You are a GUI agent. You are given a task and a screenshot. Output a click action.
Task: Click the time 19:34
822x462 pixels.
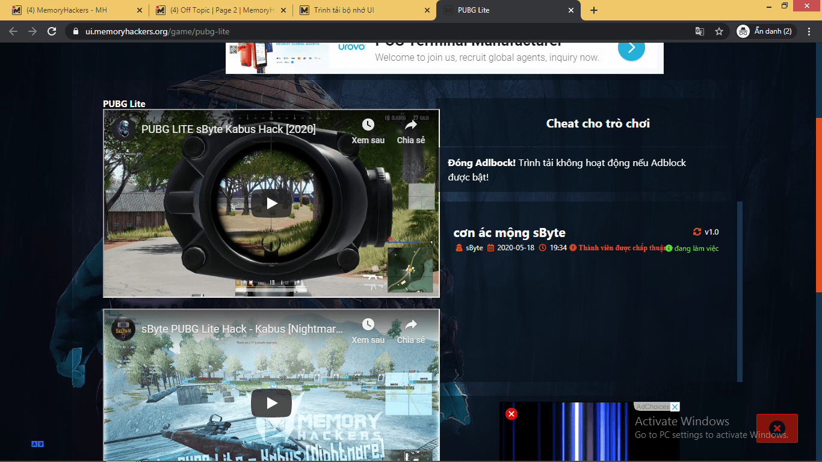pos(558,248)
